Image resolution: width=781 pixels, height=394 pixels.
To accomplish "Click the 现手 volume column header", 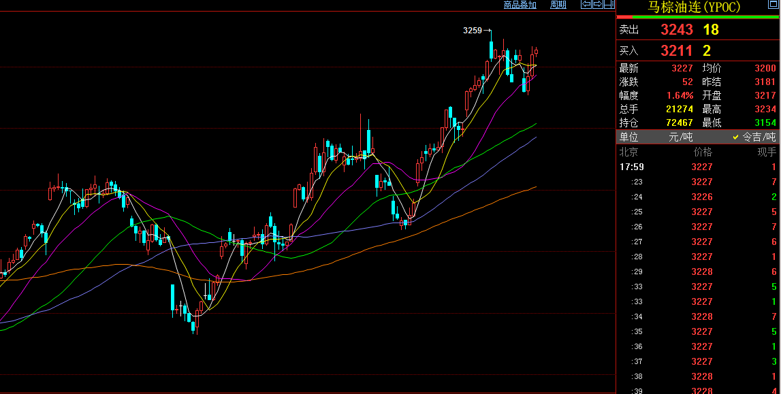I will 767,152.
